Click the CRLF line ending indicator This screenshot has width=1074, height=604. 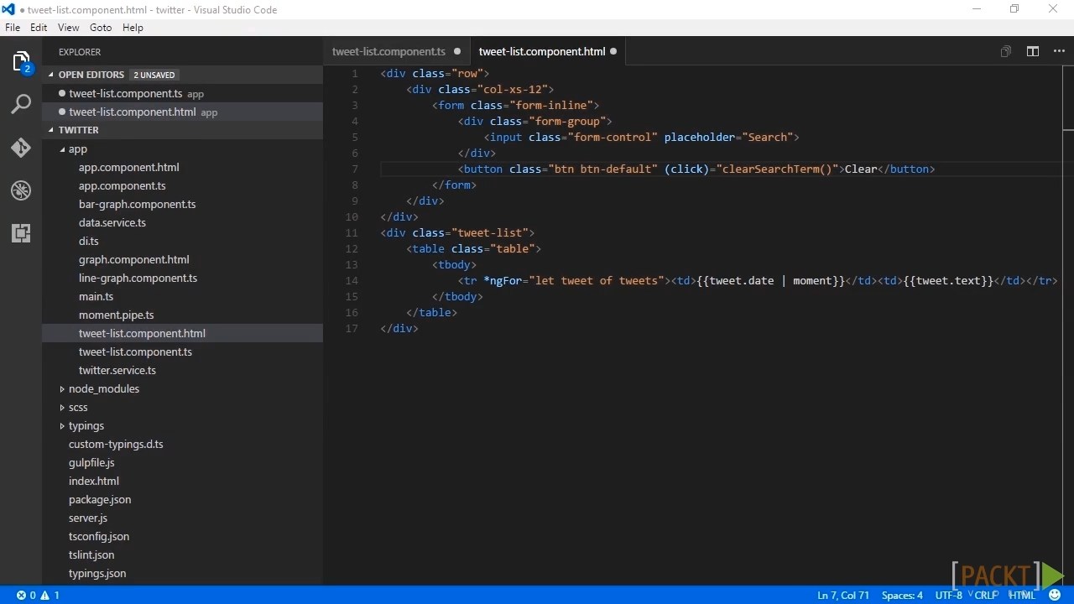(986, 595)
